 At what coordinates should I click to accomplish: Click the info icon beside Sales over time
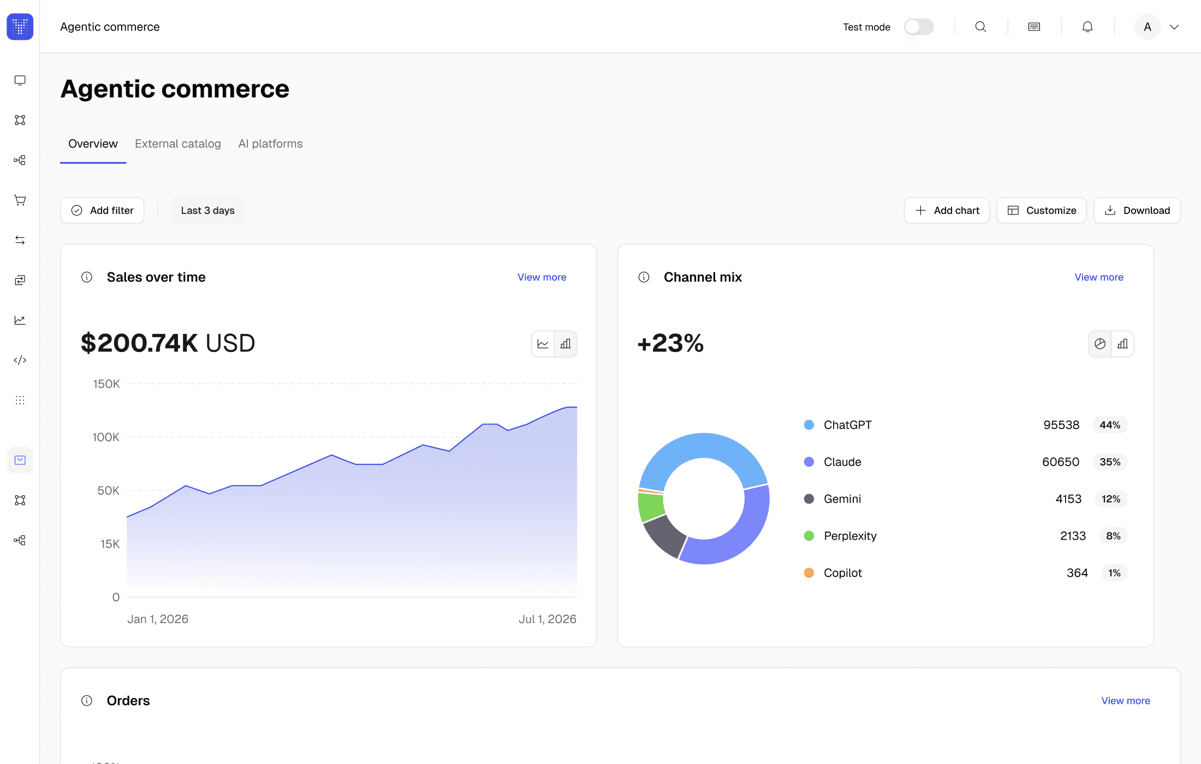tap(87, 277)
